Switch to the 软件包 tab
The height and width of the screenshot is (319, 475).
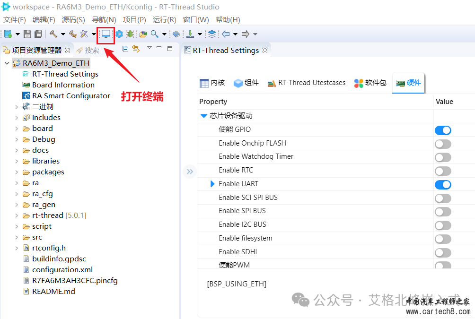pyautogui.click(x=370, y=83)
